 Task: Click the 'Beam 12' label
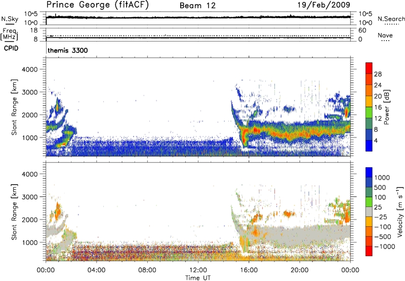click(197, 6)
